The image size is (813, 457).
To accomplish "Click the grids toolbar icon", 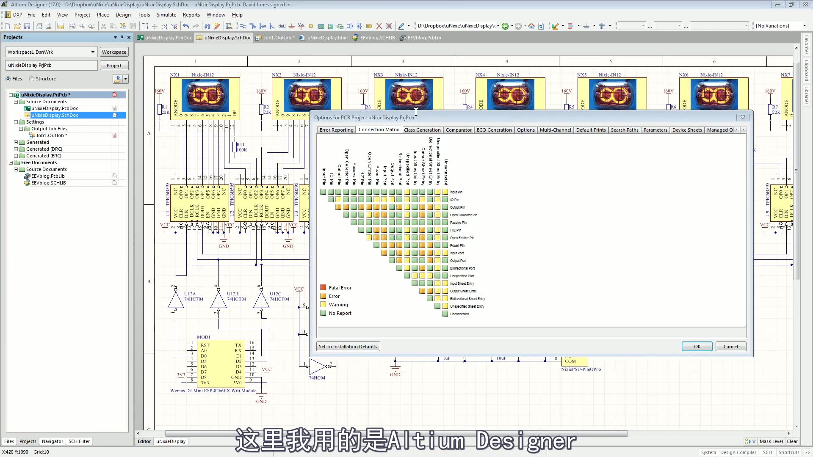I will pos(602,26).
